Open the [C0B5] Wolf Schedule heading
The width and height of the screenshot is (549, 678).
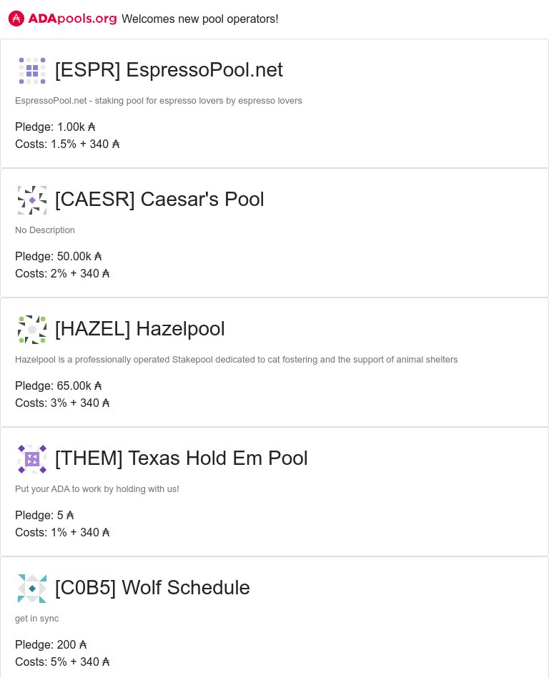pos(152,588)
